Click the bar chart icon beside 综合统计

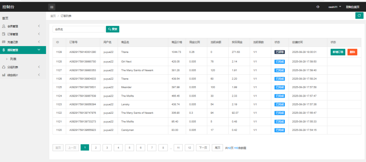click(x=4, y=75)
